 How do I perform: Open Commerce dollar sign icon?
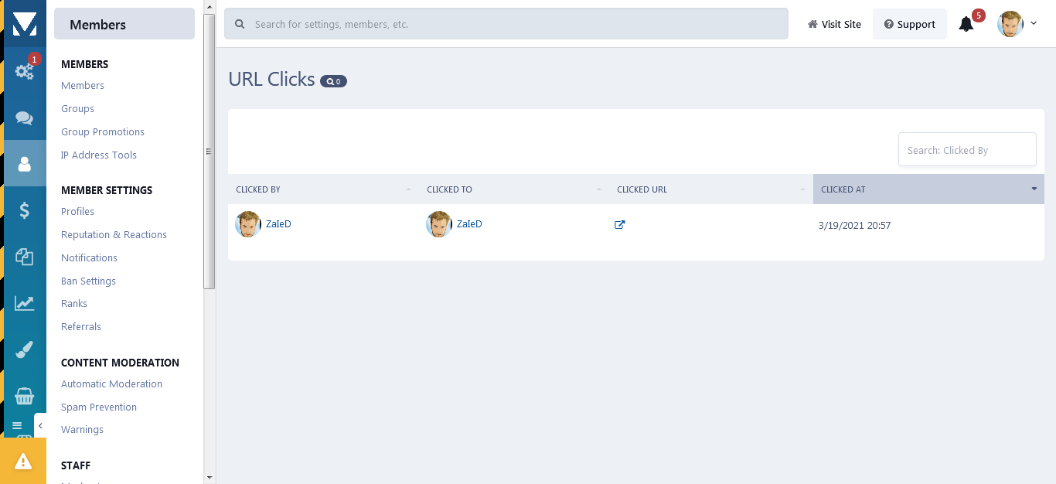(x=25, y=210)
